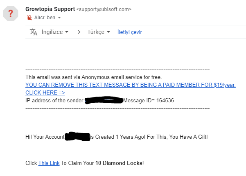Open the İngilizce source language dropdown

click(55, 32)
